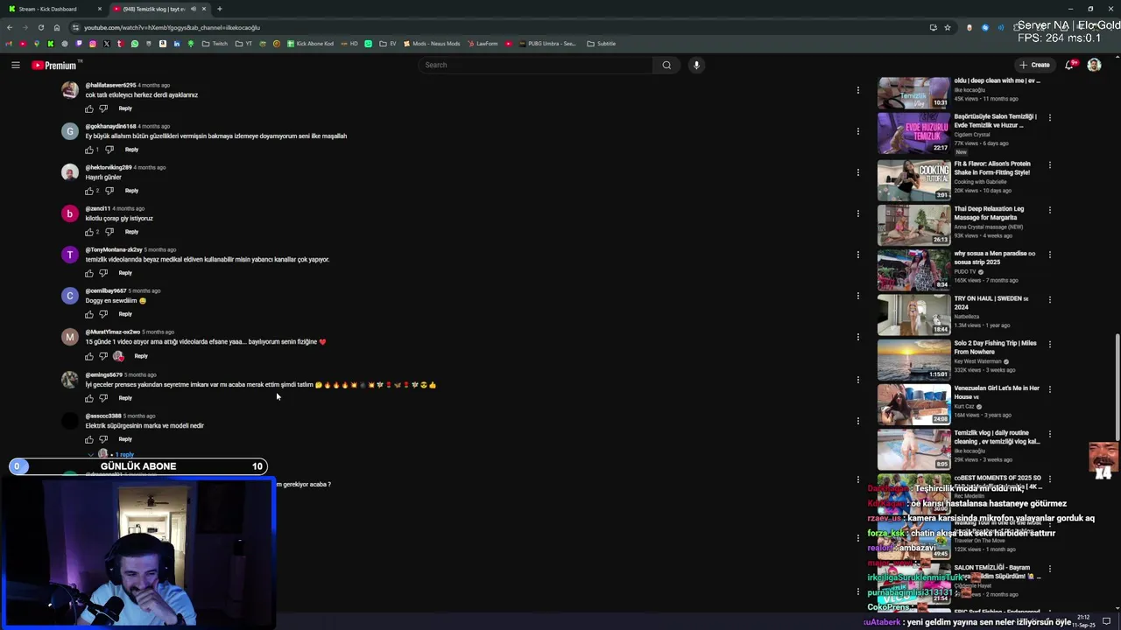Click the install app icon in address bar

point(933,27)
